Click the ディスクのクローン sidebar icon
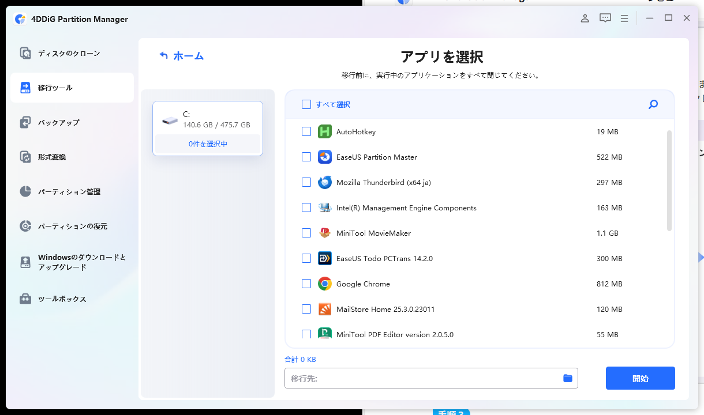The image size is (704, 415). [x=25, y=54]
